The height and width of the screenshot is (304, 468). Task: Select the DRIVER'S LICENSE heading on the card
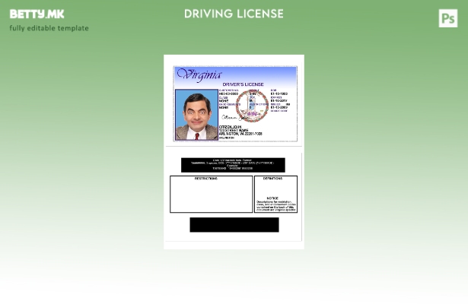point(243,84)
